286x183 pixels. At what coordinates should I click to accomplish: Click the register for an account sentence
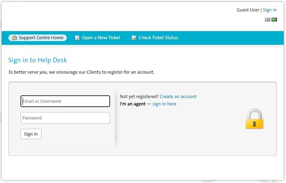point(81,72)
